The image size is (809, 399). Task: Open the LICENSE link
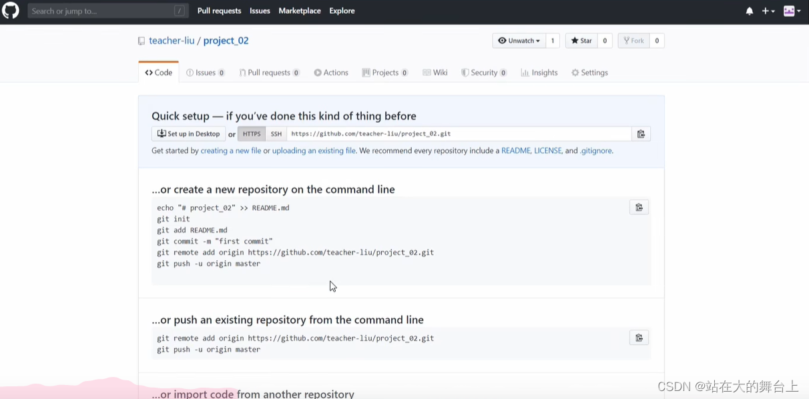point(548,151)
